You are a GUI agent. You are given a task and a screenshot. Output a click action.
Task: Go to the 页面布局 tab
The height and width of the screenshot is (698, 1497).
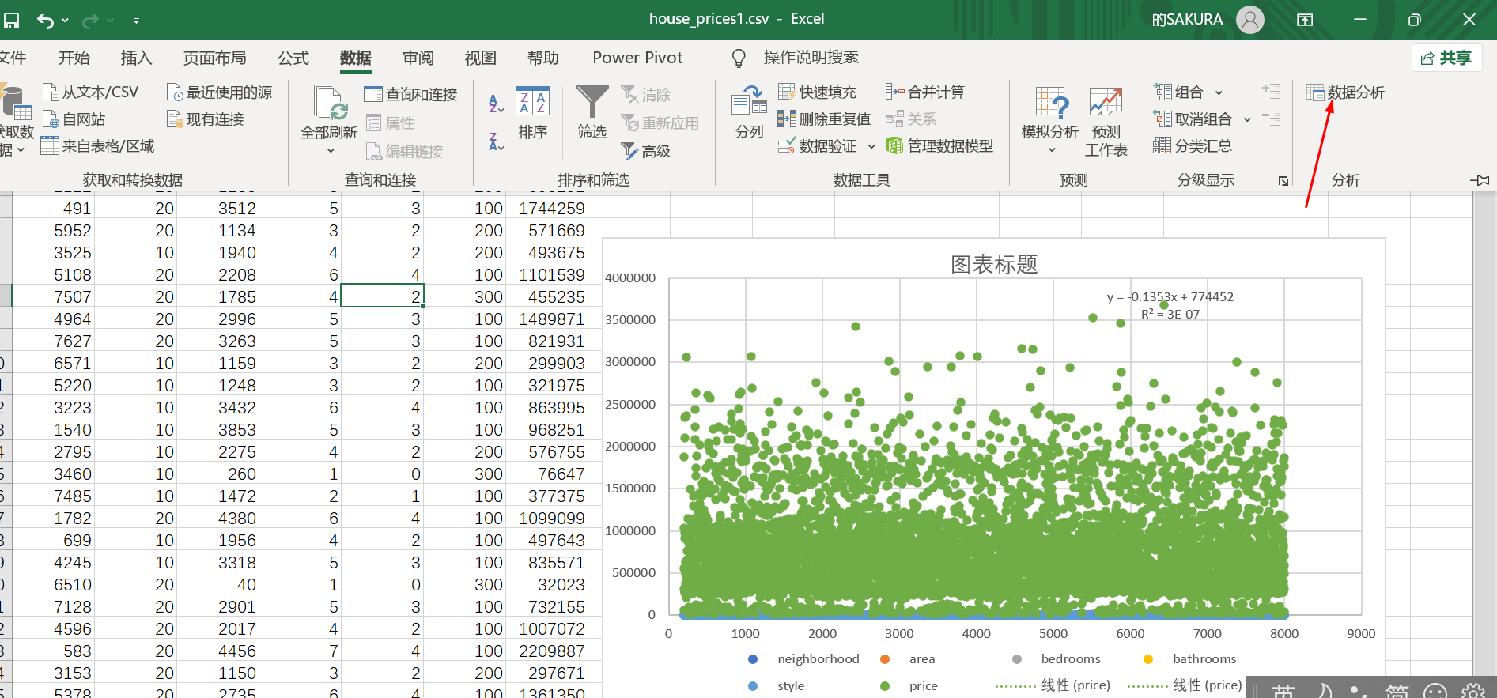pyautogui.click(x=214, y=58)
